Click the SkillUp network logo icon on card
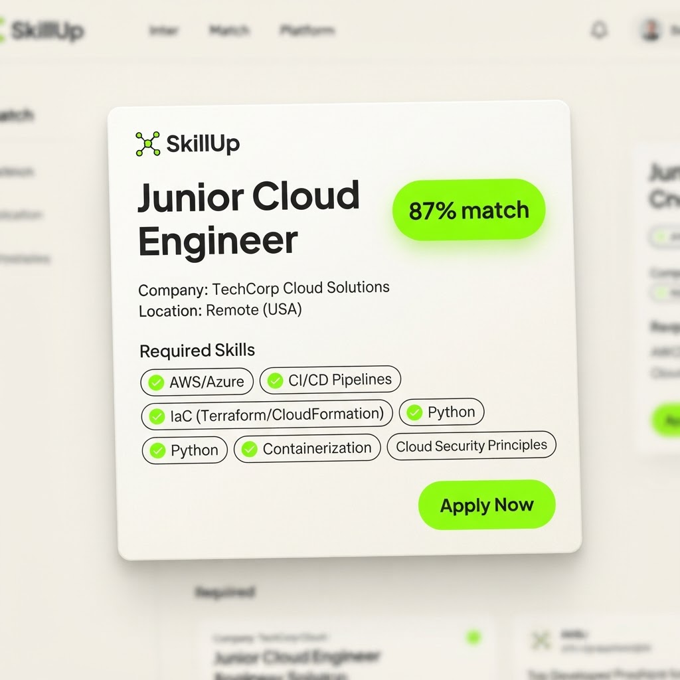Screen dimensions: 680x680 (x=147, y=144)
